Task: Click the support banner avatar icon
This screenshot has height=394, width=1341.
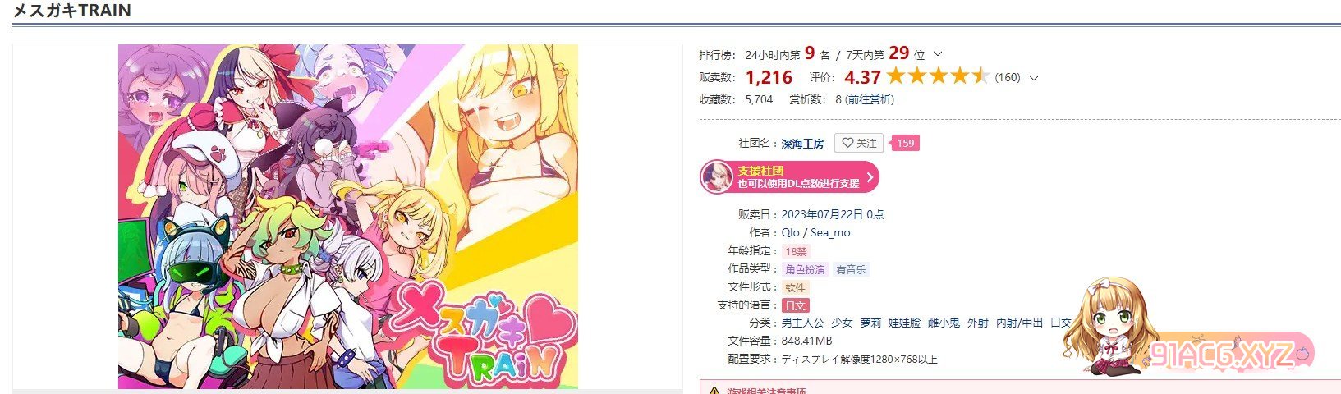Action: pyautogui.click(x=717, y=177)
